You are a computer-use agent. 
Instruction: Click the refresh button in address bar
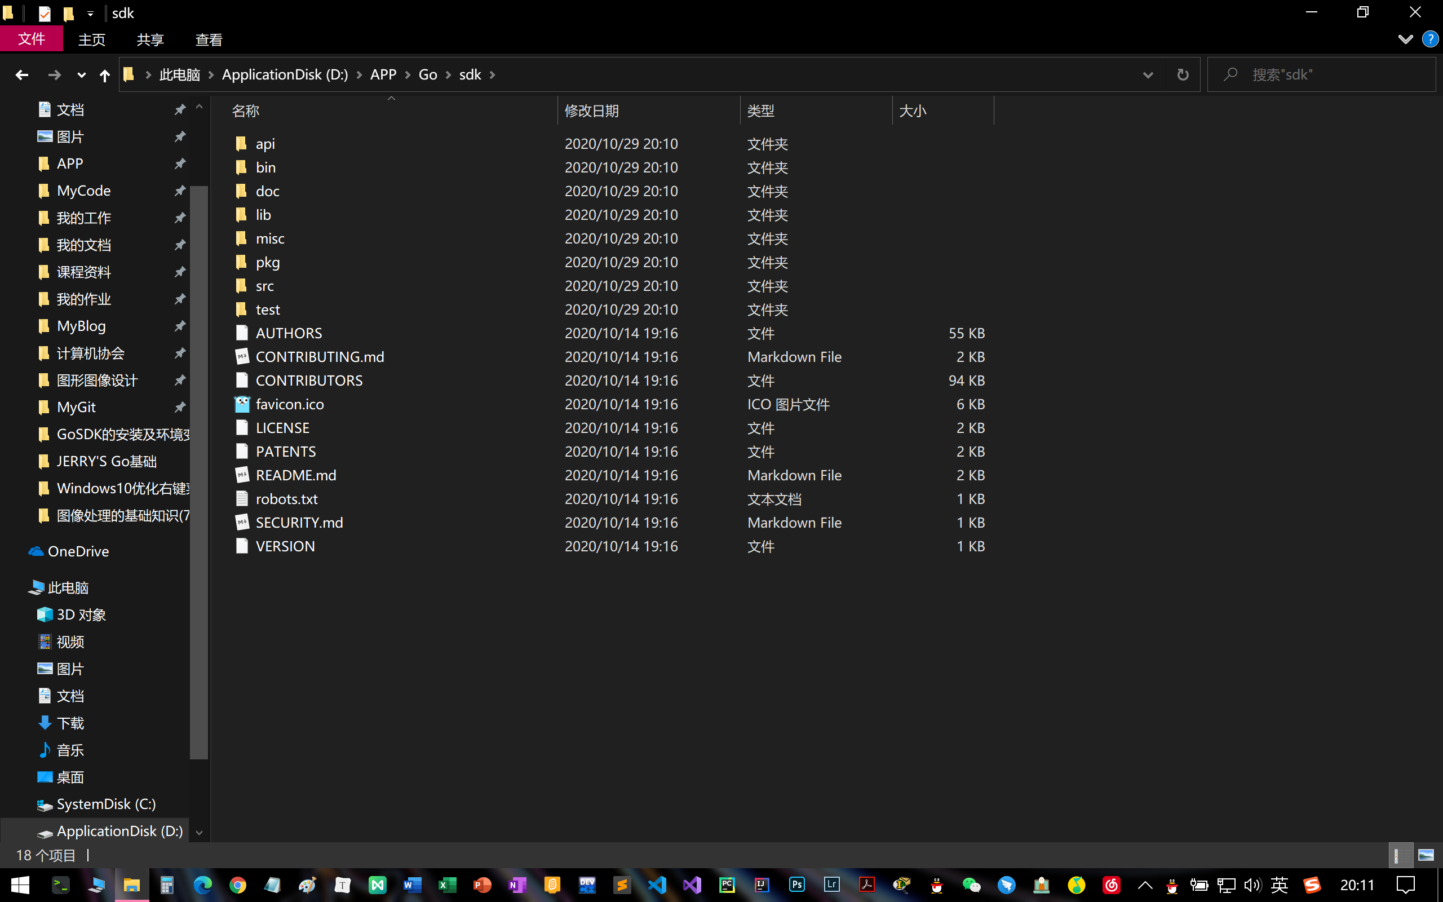[1183, 74]
